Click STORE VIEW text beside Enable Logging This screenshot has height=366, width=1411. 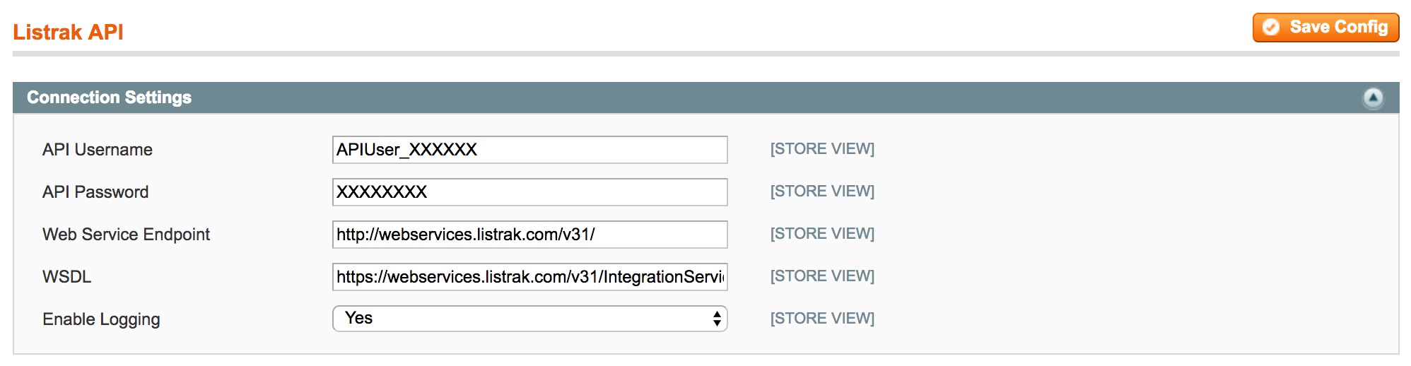(822, 319)
